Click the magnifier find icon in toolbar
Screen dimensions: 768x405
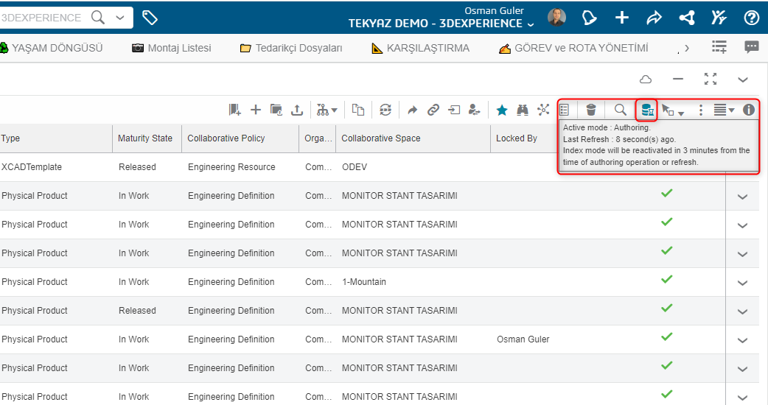(620, 110)
